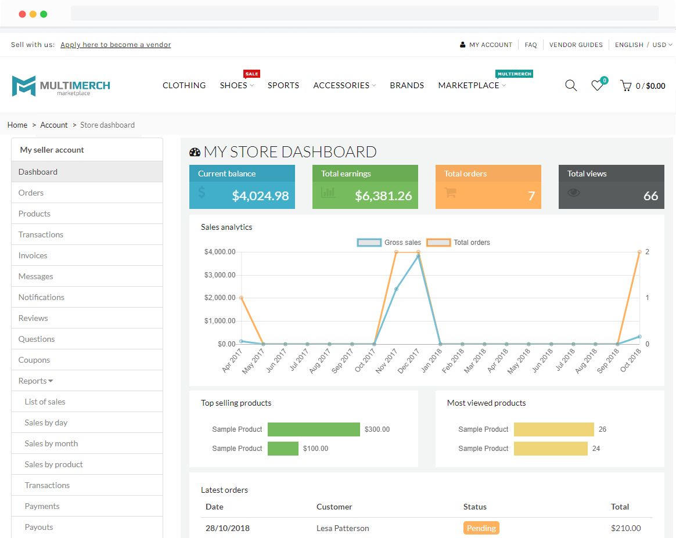The width and height of the screenshot is (676, 538).
Task: Click Home in the breadcrumb trail
Action: pos(17,125)
